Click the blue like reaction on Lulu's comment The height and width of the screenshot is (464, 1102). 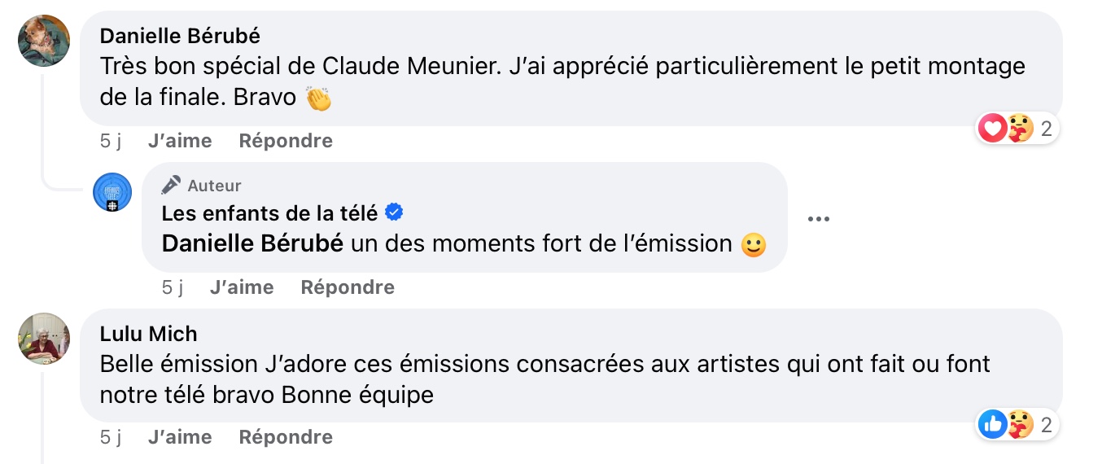[x=992, y=424]
